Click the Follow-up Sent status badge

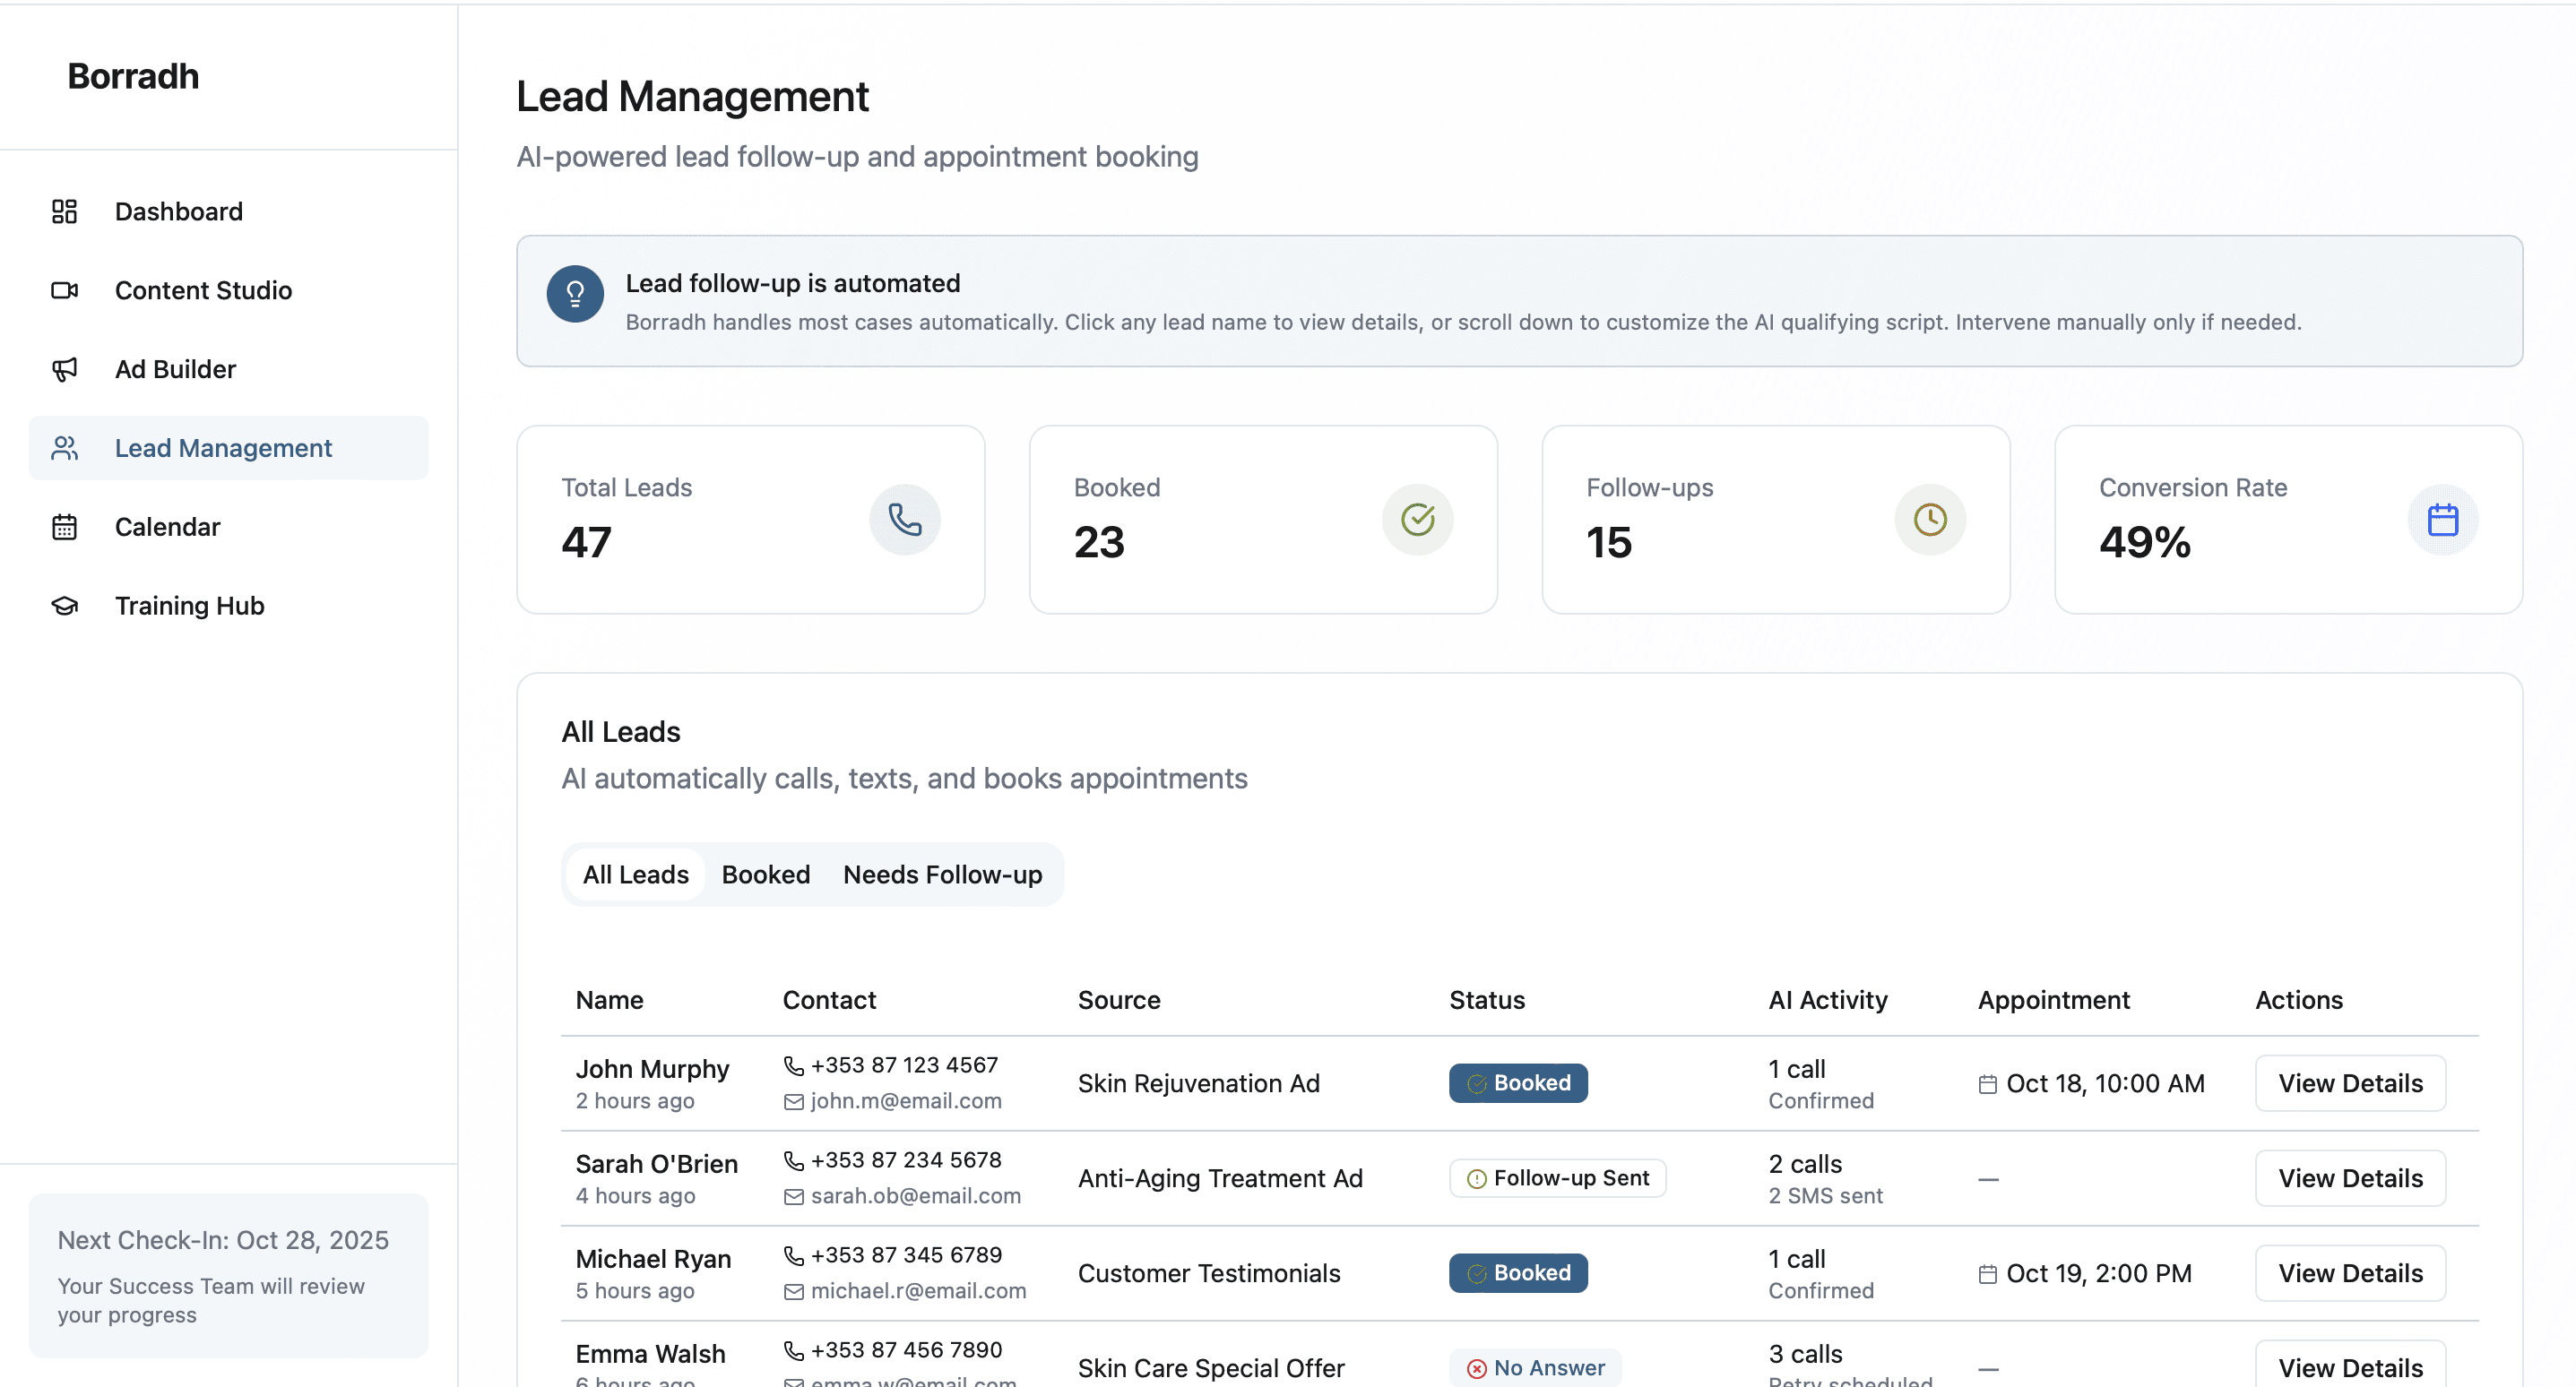(x=1556, y=1178)
